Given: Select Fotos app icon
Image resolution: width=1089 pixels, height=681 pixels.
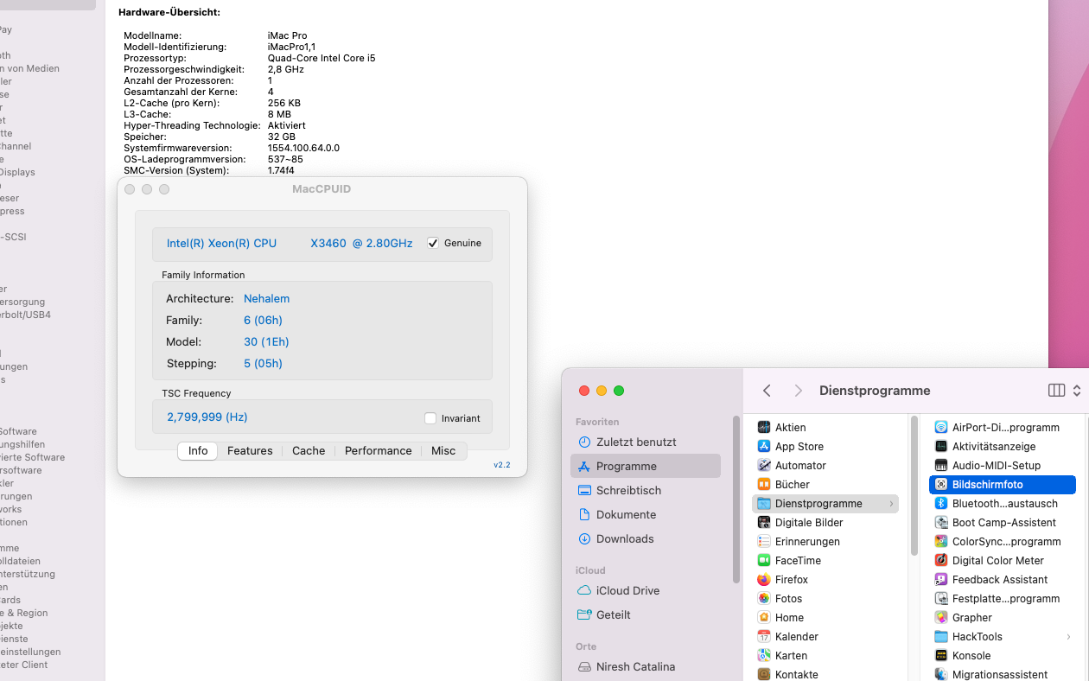Looking at the screenshot, I should coord(764,599).
